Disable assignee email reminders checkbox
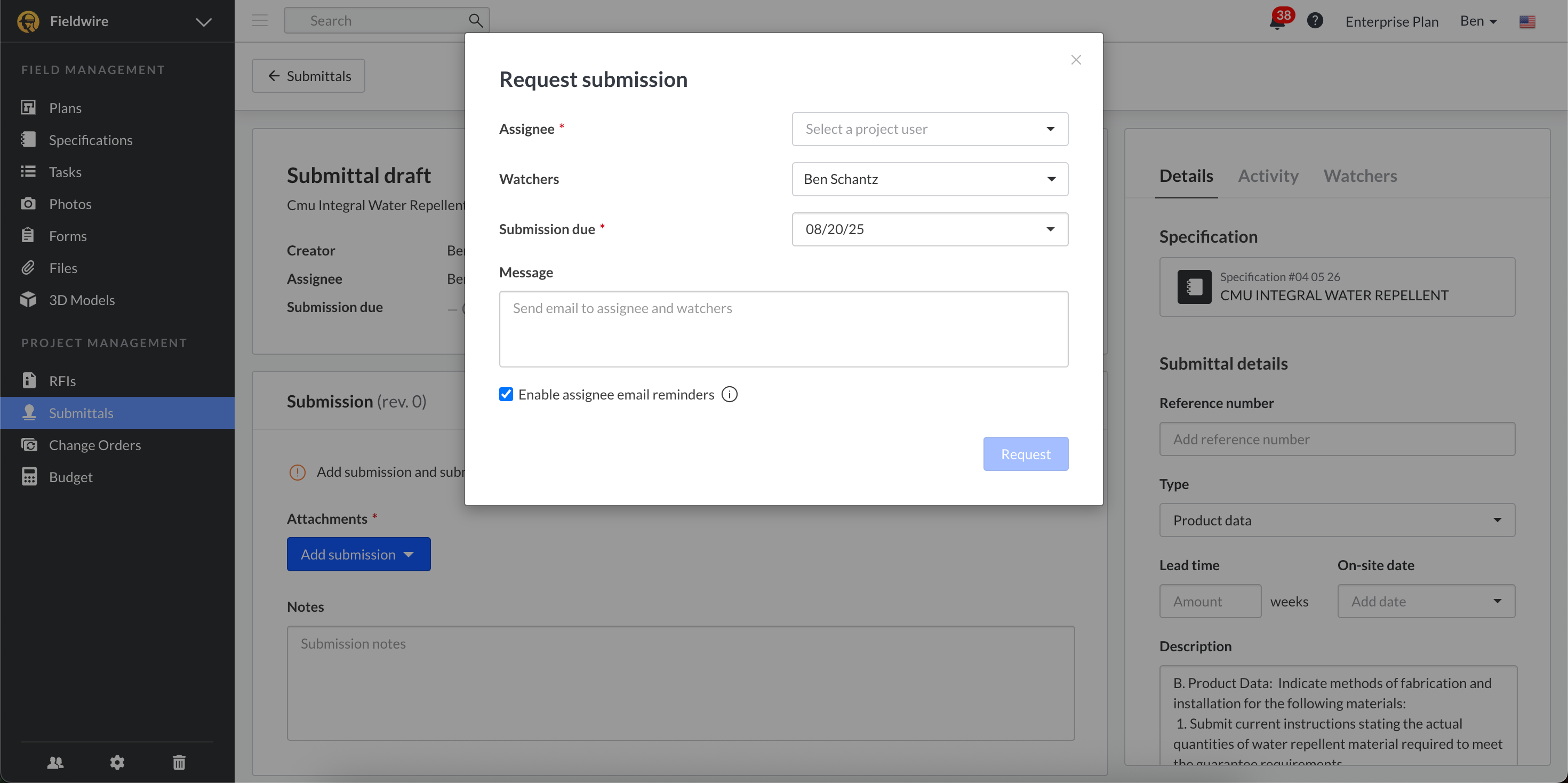 tap(506, 395)
